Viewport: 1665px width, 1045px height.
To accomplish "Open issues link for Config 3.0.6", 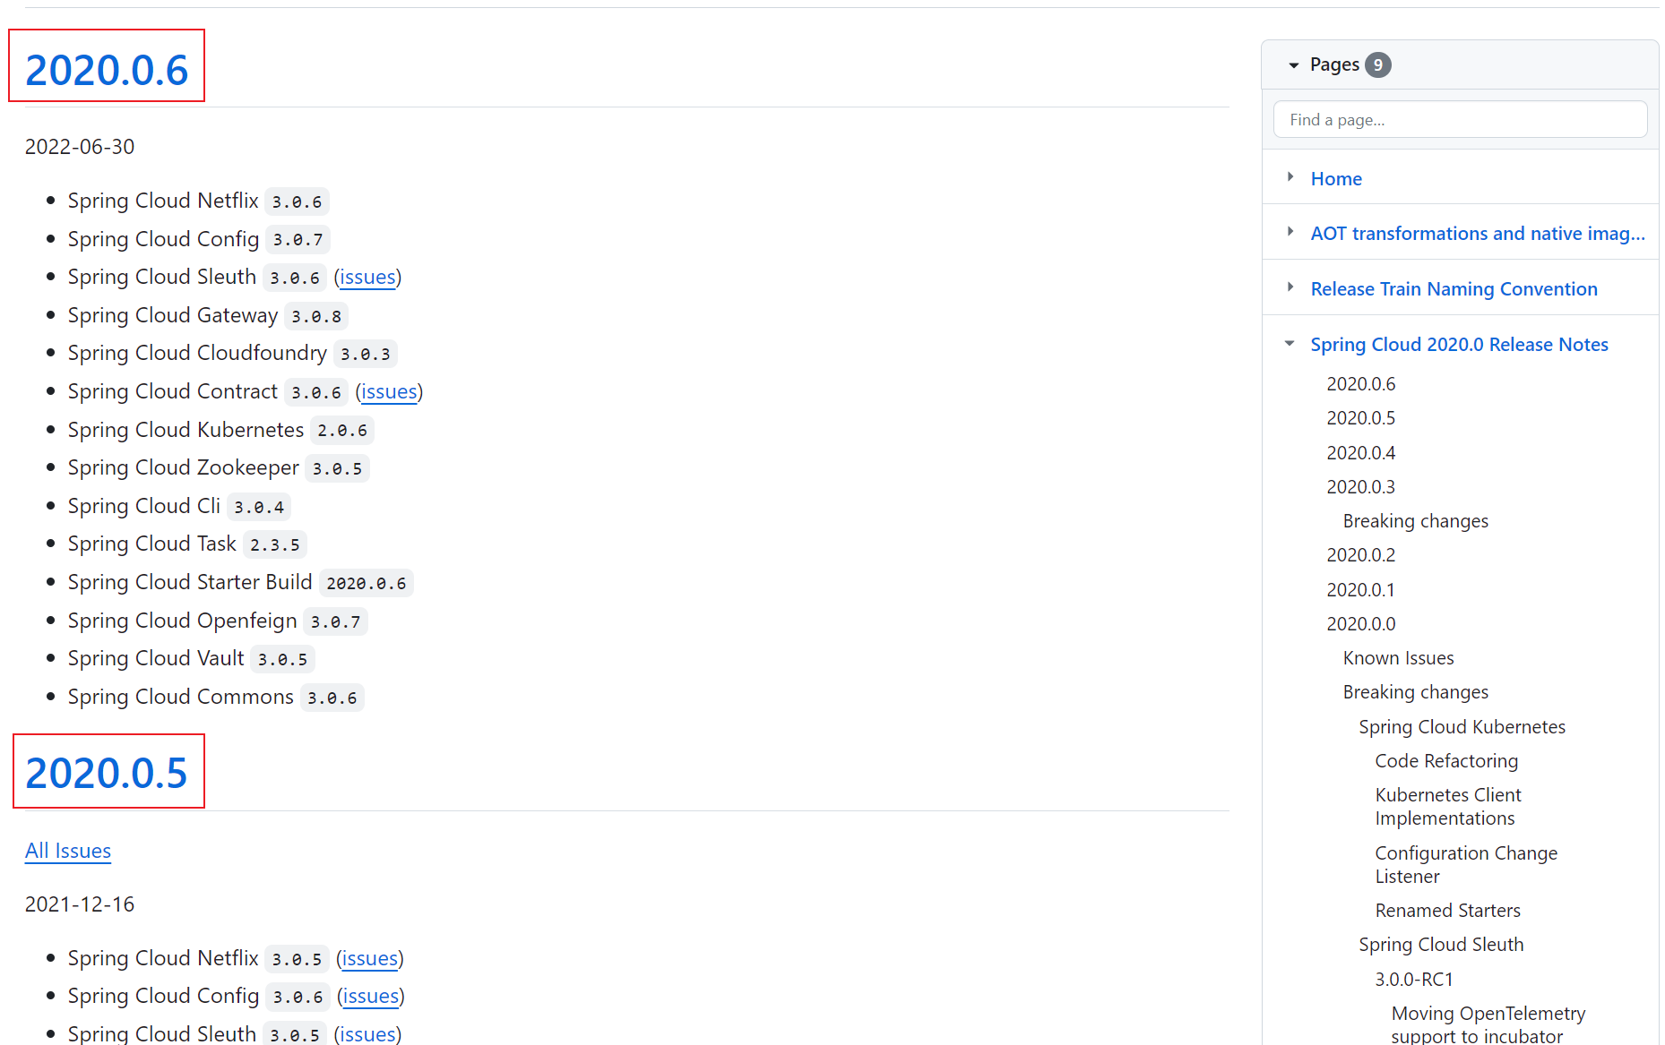I will pyautogui.click(x=371, y=997).
